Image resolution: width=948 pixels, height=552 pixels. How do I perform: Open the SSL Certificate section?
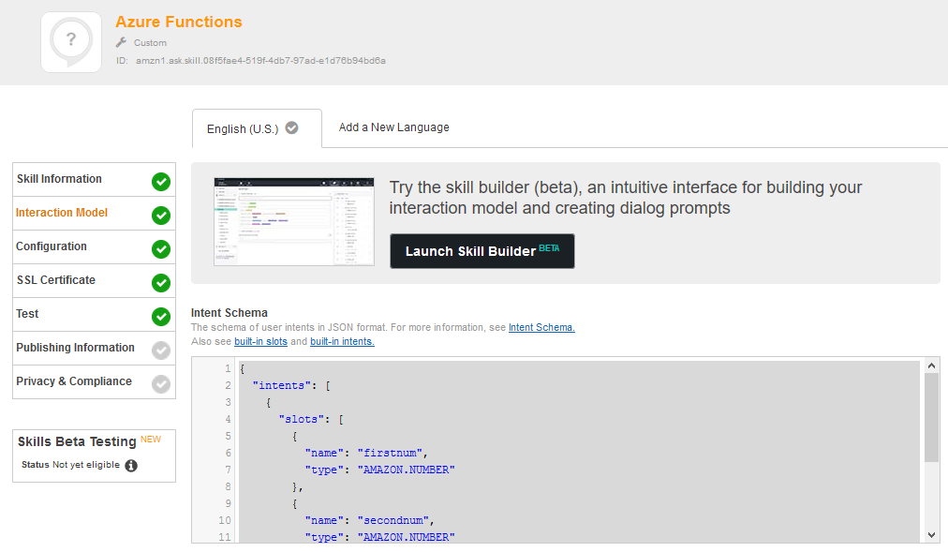[x=95, y=281]
